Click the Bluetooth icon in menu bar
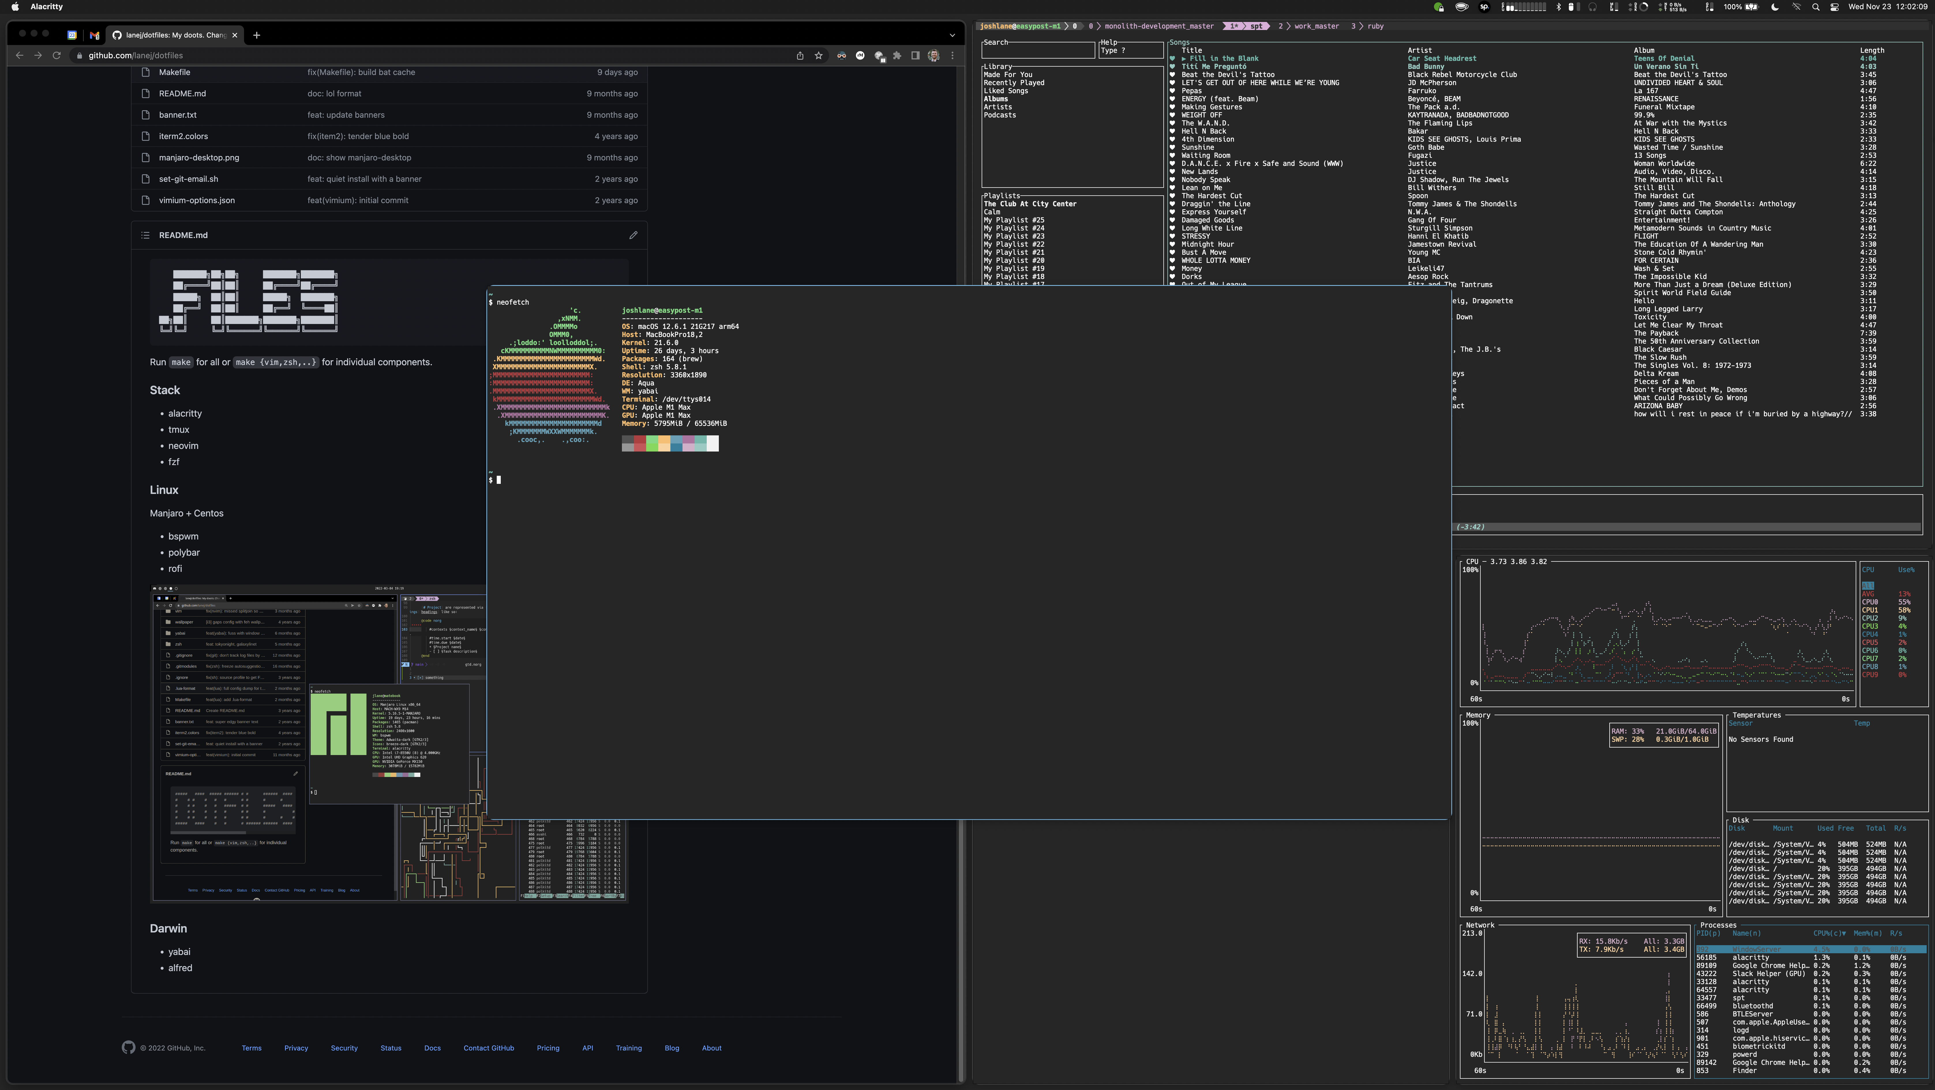This screenshot has height=1090, width=1935. (1559, 7)
